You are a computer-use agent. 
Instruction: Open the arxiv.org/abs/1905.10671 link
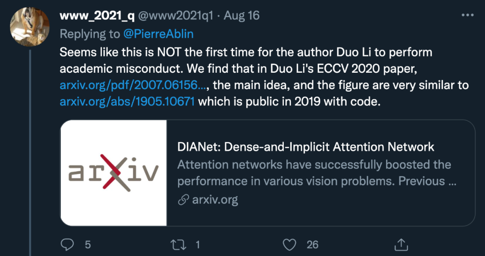click(127, 102)
